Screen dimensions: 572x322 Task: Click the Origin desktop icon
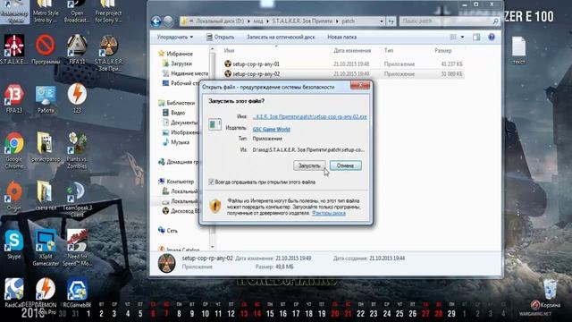(14, 196)
